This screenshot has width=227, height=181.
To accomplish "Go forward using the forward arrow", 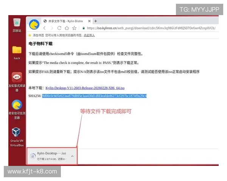I will click(52, 28).
